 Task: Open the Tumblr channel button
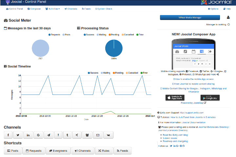pyautogui.click(x=67, y=135)
